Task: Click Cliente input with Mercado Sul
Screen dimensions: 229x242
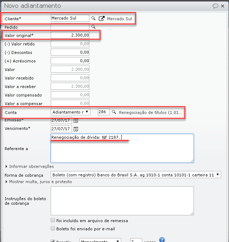Action: tap(70, 18)
